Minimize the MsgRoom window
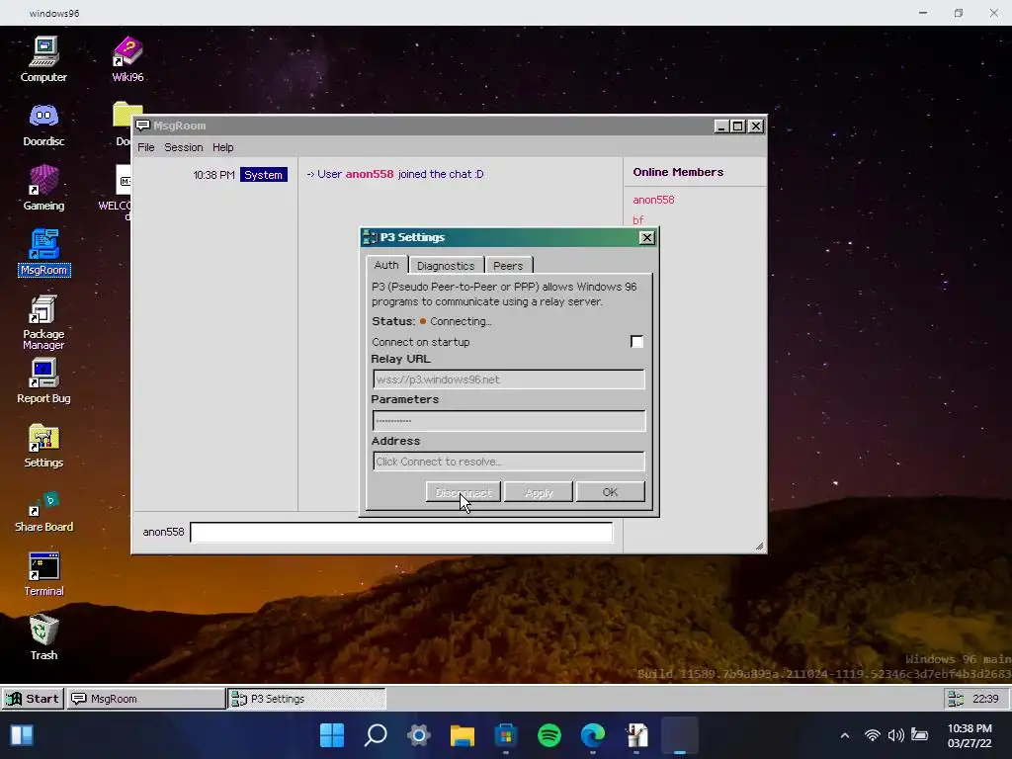 (x=721, y=126)
